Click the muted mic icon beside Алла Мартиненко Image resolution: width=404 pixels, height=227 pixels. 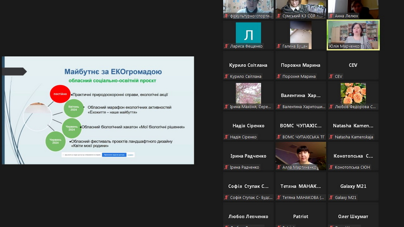279,167
